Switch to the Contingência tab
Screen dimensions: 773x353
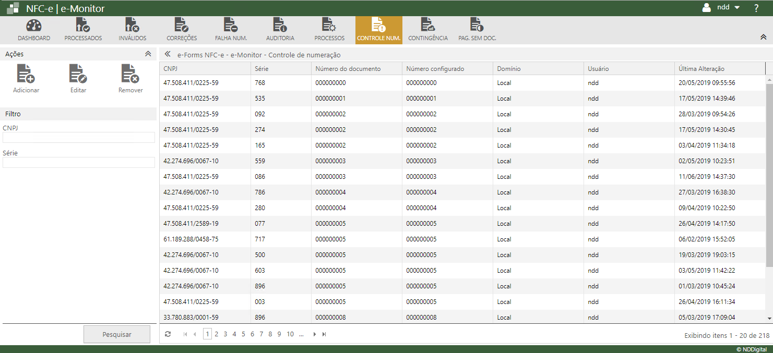pos(427,30)
